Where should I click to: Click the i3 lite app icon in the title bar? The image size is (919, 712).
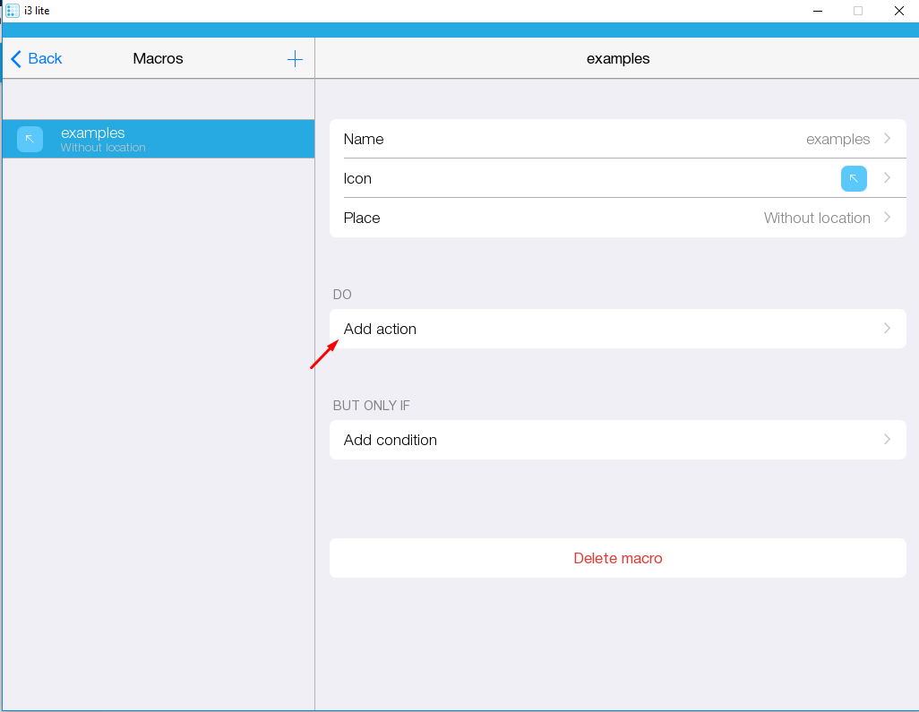(13, 11)
